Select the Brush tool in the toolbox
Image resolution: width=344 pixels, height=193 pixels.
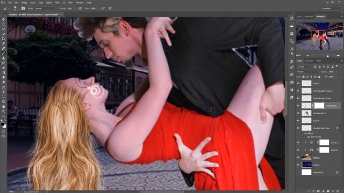(3, 53)
